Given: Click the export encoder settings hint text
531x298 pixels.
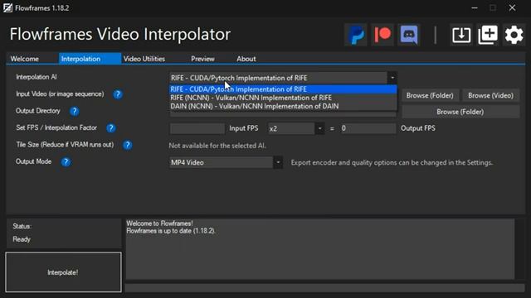Looking at the screenshot, I should click(392, 162).
